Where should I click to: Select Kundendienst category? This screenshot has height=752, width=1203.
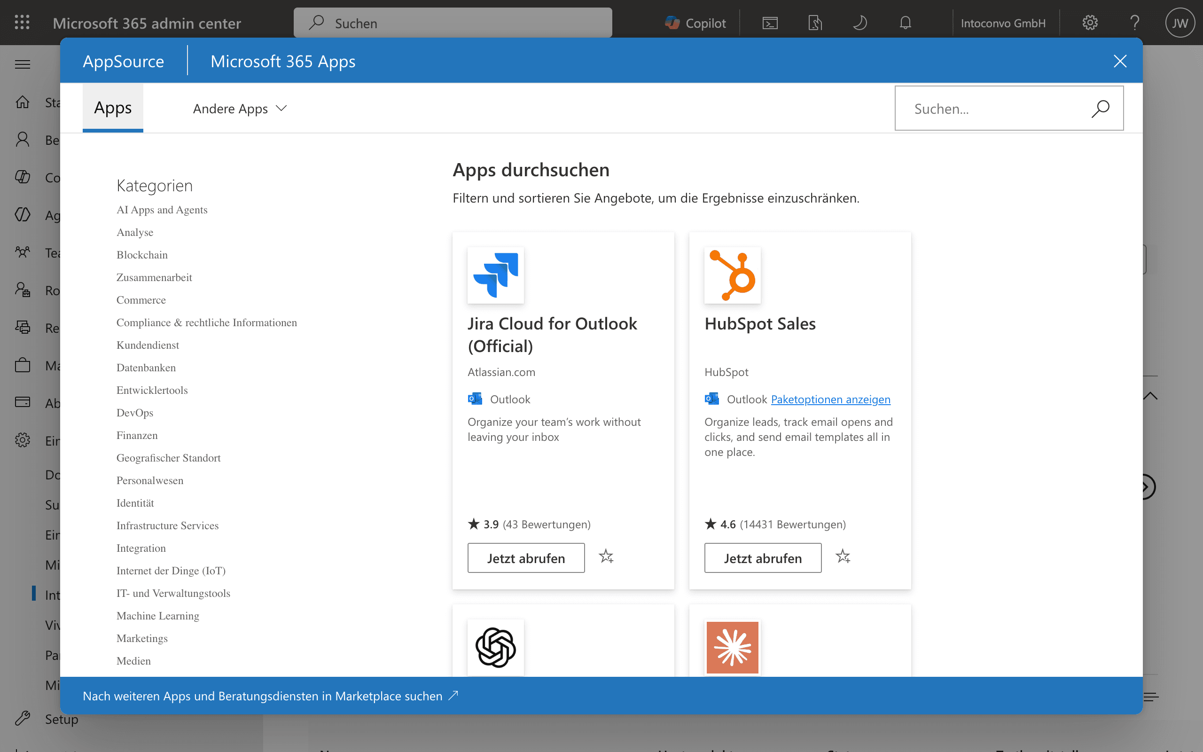coord(148,345)
